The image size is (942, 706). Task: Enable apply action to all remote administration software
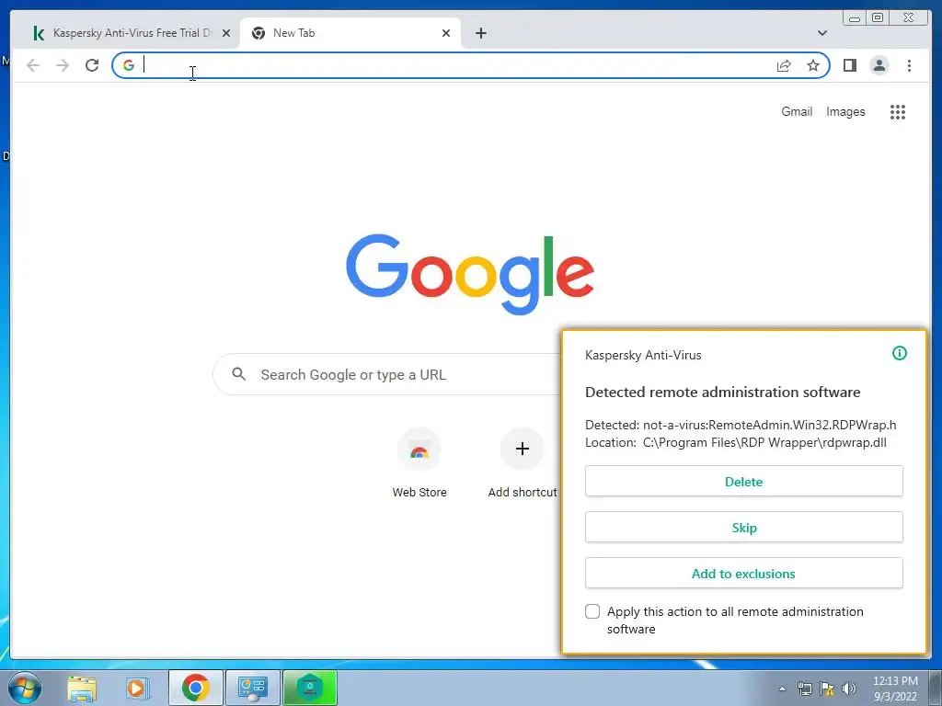(592, 611)
